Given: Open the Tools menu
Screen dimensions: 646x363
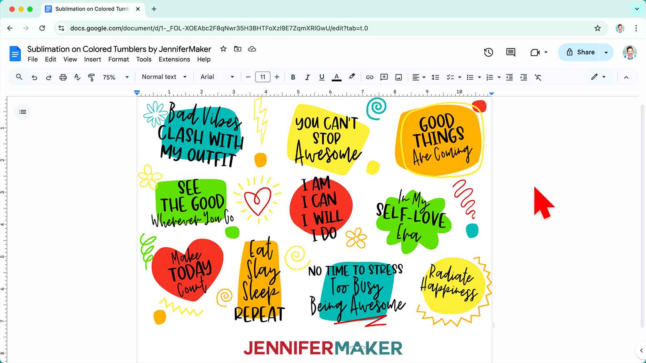Looking at the screenshot, I should pyautogui.click(x=144, y=59).
